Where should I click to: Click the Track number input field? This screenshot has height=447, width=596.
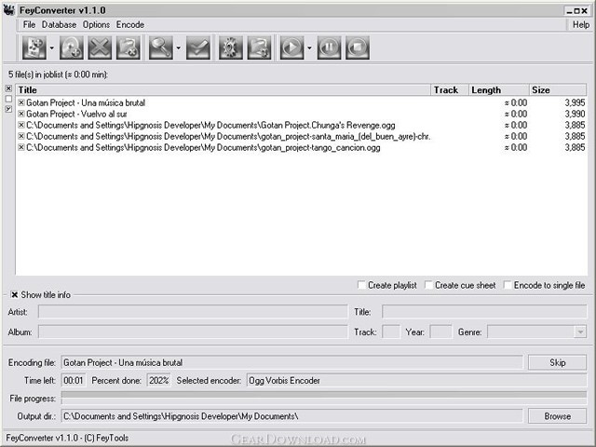point(391,332)
